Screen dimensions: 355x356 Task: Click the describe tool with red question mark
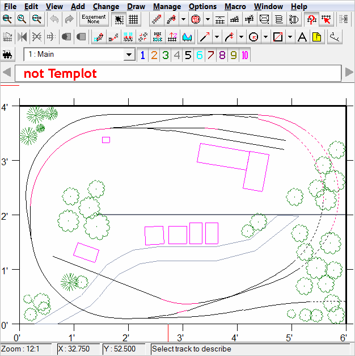tap(311, 19)
